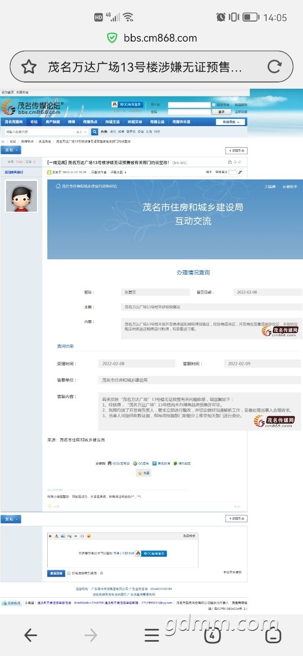The width and height of the screenshot is (303, 656).
Task: Open the 同城交易 nav tab
Action: tap(135, 122)
